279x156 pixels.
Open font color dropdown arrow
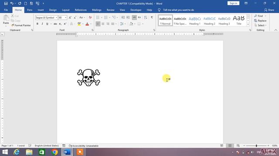point(91,24)
